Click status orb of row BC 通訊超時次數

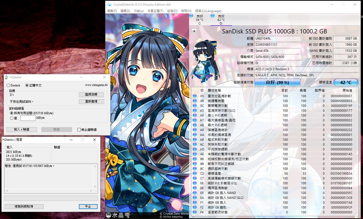click(195, 169)
